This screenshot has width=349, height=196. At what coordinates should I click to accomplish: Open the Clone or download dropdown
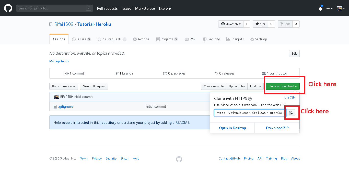click(283, 86)
